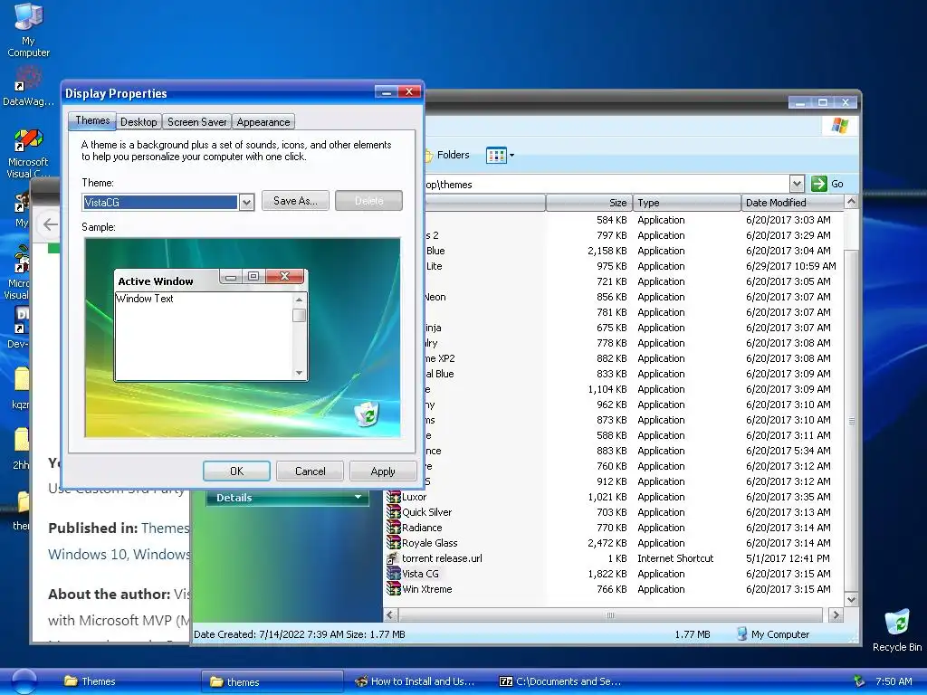This screenshot has width=927, height=695.
Task: Click Explorer scroll down arrow
Action: [x=851, y=599]
